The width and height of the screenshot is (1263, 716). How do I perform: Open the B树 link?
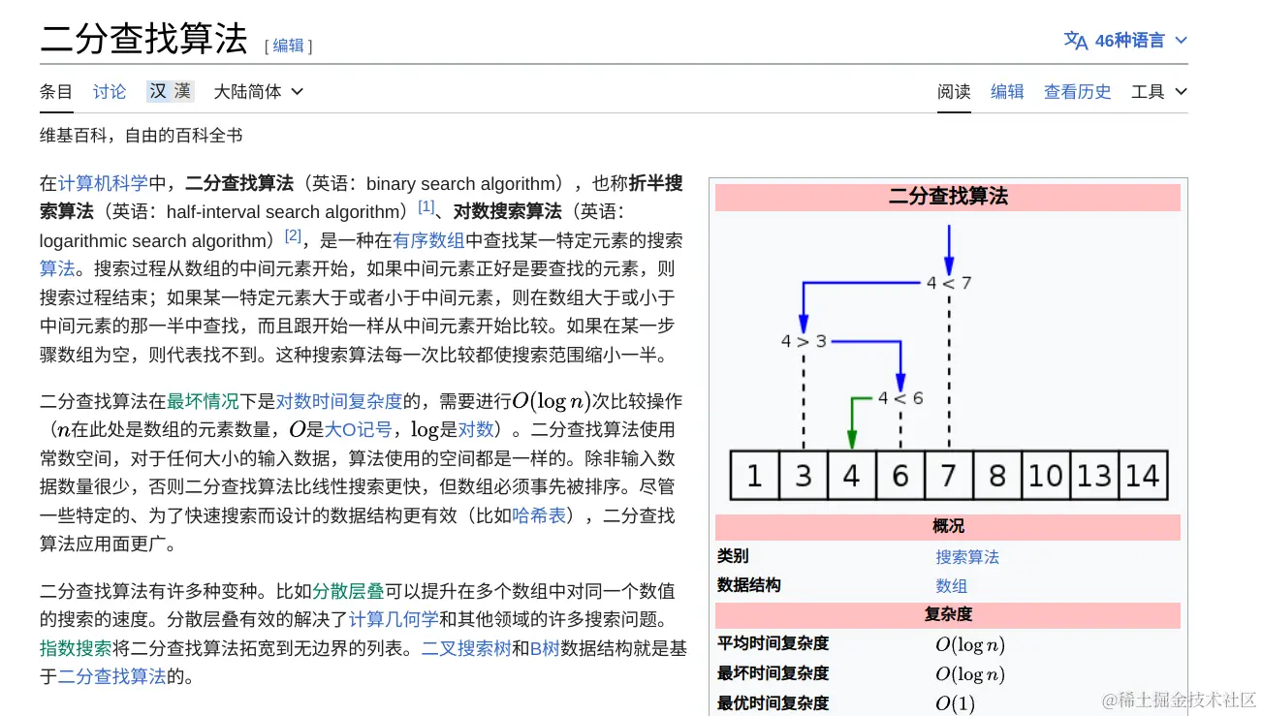pos(545,648)
